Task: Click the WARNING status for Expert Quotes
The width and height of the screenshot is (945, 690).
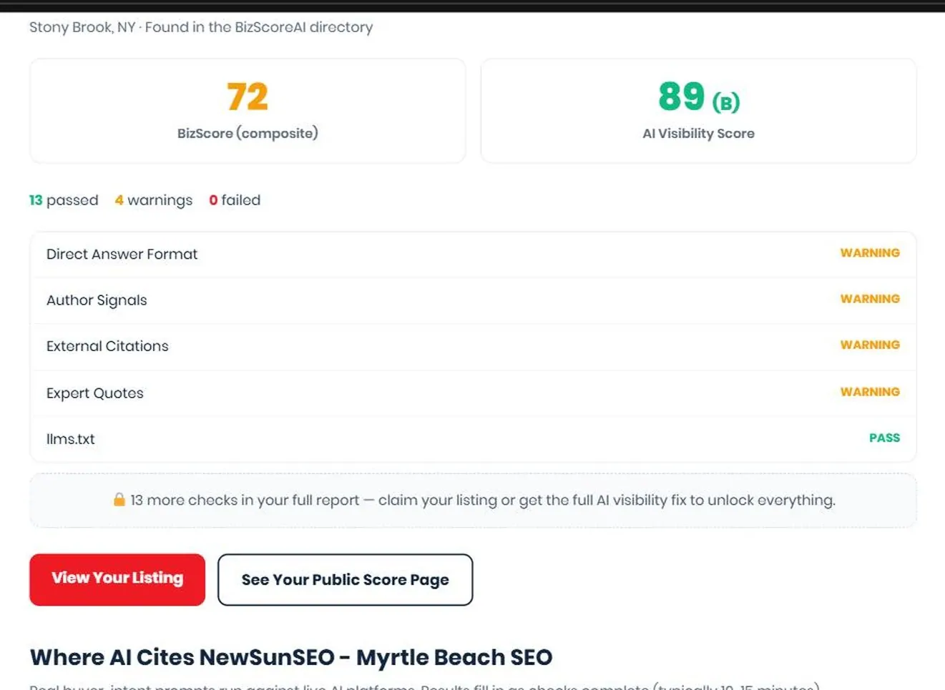Action: tap(870, 392)
